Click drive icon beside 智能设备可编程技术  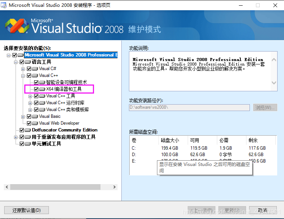pos(42,83)
